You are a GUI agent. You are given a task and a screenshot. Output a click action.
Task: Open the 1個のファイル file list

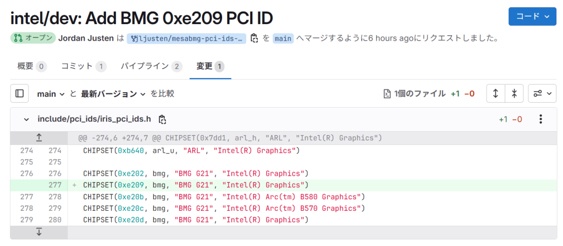pos(415,94)
